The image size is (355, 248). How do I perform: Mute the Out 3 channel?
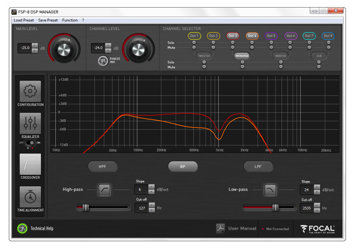(x=233, y=47)
